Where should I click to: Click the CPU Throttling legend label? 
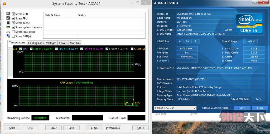coord(84,83)
